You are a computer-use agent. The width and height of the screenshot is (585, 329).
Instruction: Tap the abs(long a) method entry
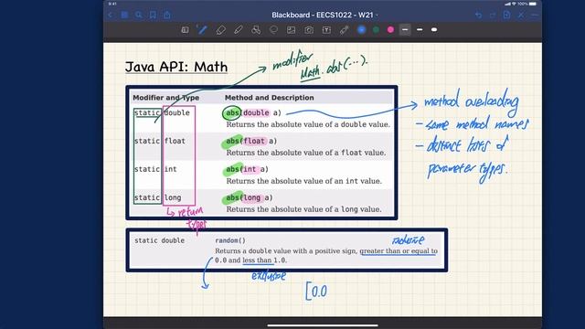[249, 197]
